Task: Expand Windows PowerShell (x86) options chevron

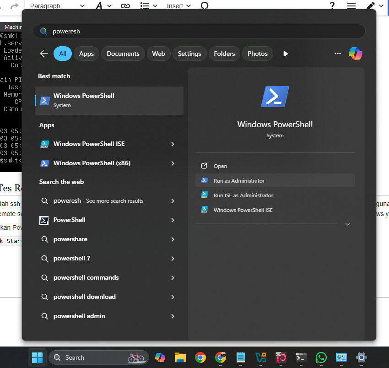Action: click(x=173, y=163)
